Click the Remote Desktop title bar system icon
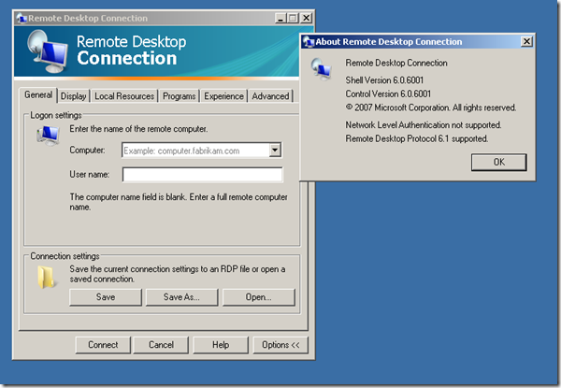Image resolution: width=561 pixels, height=388 pixels. click(22, 18)
